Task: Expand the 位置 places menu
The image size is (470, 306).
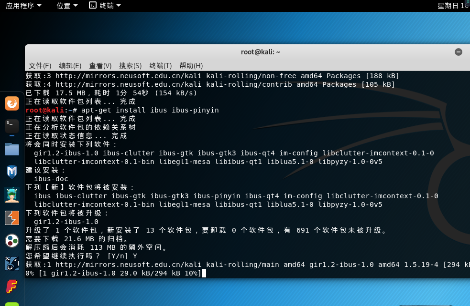Action: [x=67, y=5]
